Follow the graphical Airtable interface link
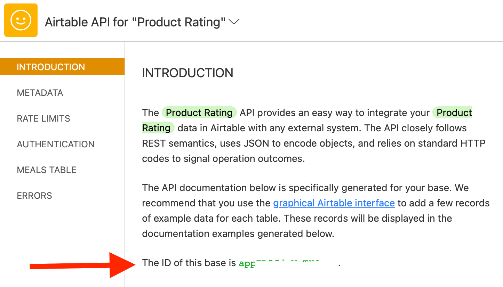The image size is (503, 287). 334,203
